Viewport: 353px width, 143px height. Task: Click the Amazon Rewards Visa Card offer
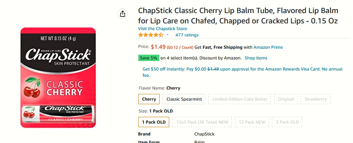[242, 72]
